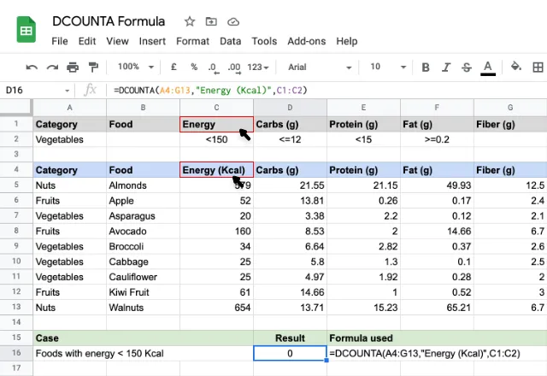The image size is (547, 376).
Task: Select the Energy (Kcal) header cell
Action: point(216,170)
